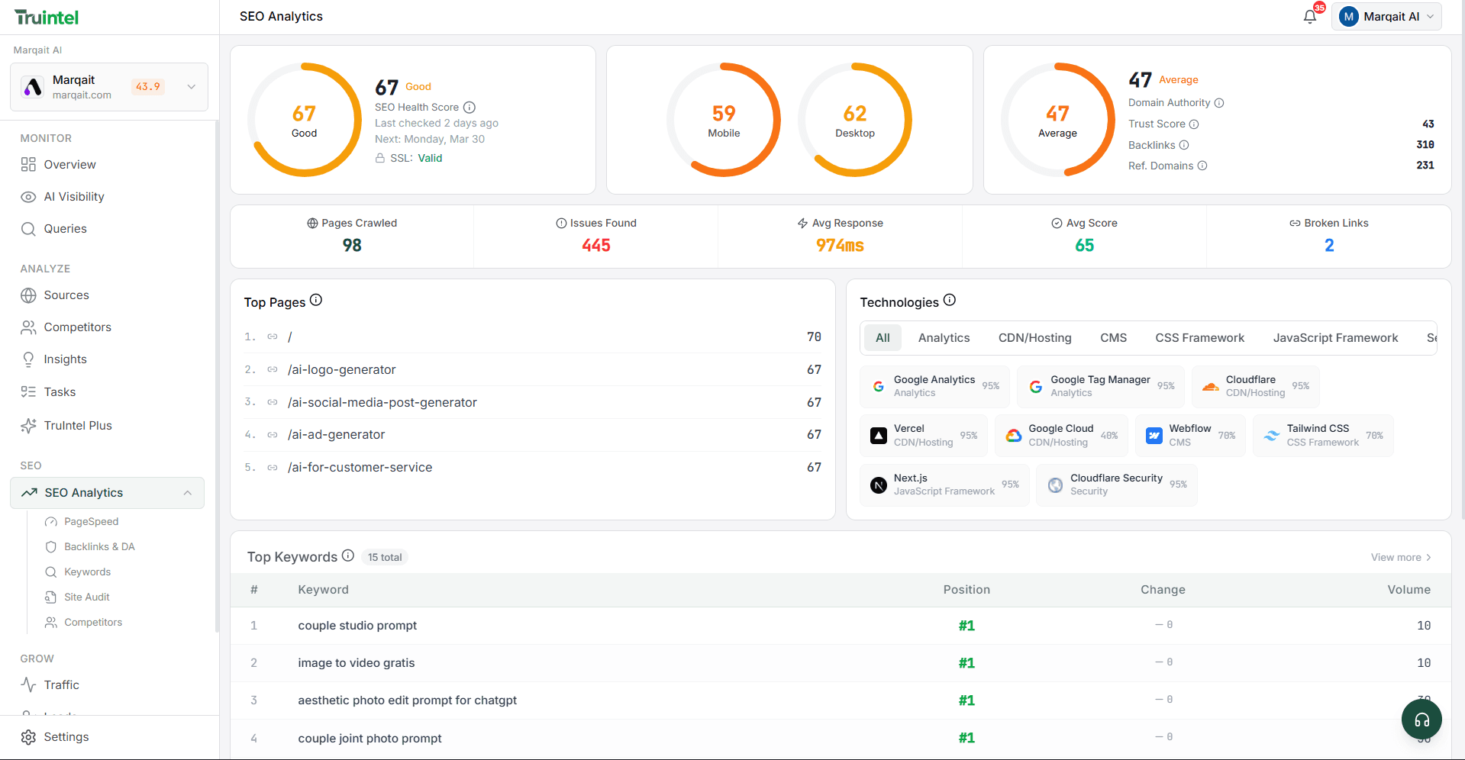Switch to the CDN/Hosting technologies tab
Screen dimensions: 1465x760
pyautogui.click(x=1034, y=338)
